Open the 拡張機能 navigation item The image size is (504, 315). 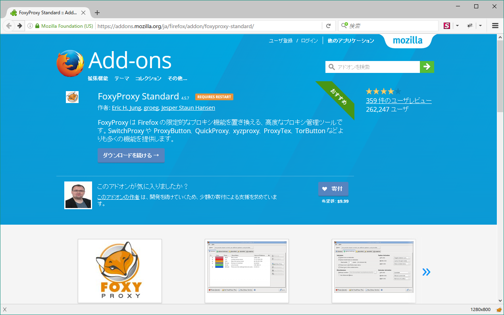98,78
